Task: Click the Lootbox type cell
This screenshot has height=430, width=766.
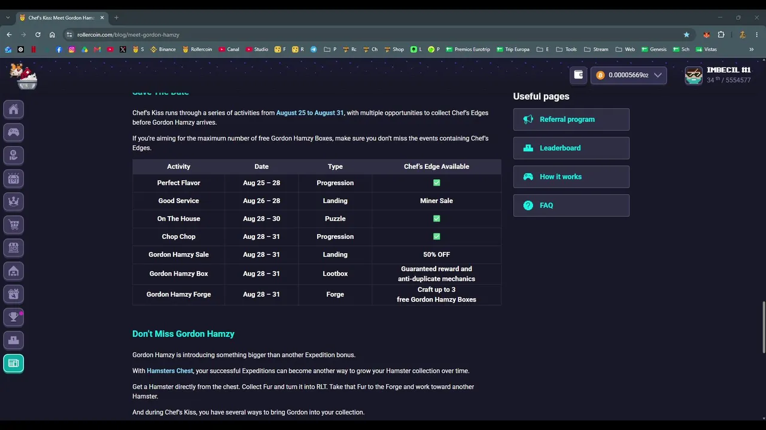Action: (335, 274)
